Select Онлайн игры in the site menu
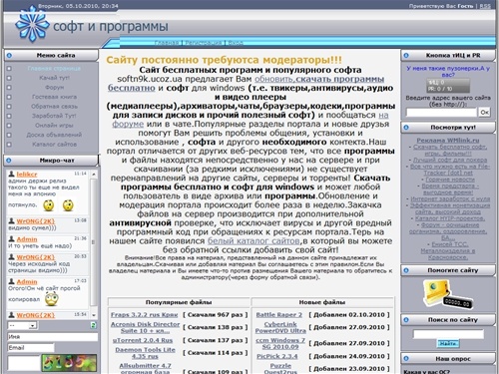The image size is (499, 374). pos(54,126)
